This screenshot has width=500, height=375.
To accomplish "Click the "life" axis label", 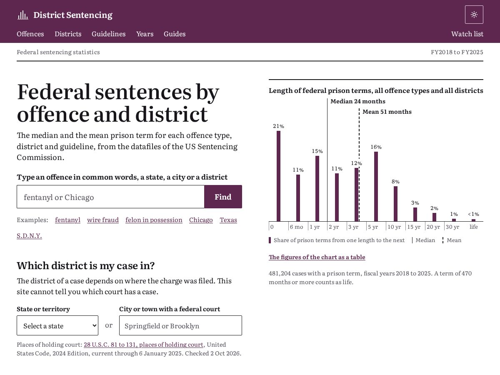I will point(474,227).
